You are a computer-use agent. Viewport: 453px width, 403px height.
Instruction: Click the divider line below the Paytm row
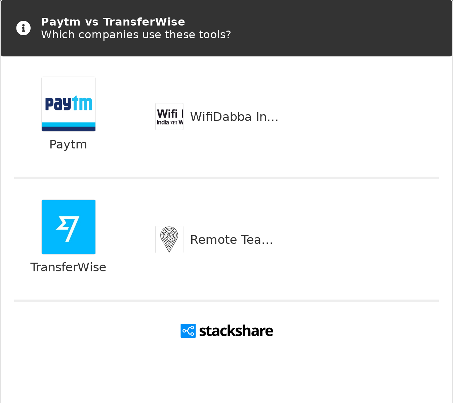[x=226, y=178]
